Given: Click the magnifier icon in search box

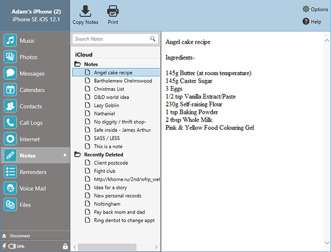Looking at the screenshot, I should tap(153, 39).
